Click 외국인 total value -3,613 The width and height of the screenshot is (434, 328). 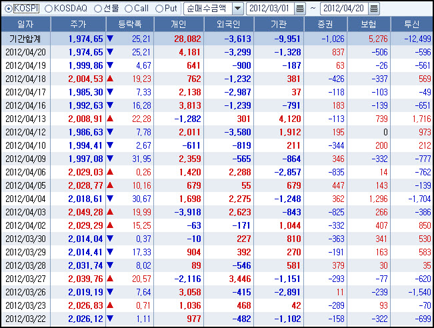click(238, 39)
